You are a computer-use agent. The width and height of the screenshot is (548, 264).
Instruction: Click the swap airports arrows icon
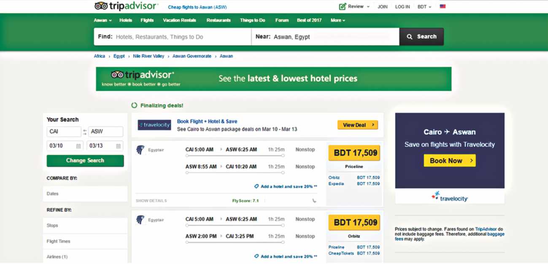coord(85,132)
